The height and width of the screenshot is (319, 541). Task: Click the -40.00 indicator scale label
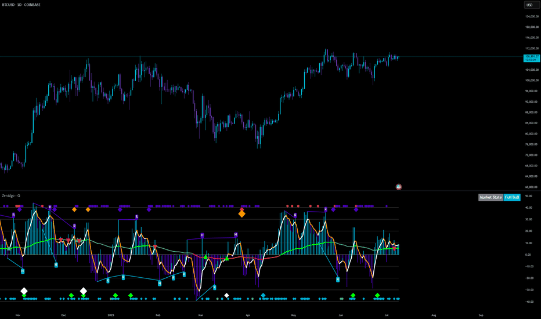point(529,302)
